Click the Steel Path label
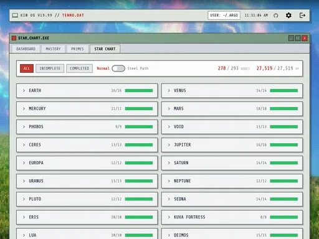 point(138,68)
